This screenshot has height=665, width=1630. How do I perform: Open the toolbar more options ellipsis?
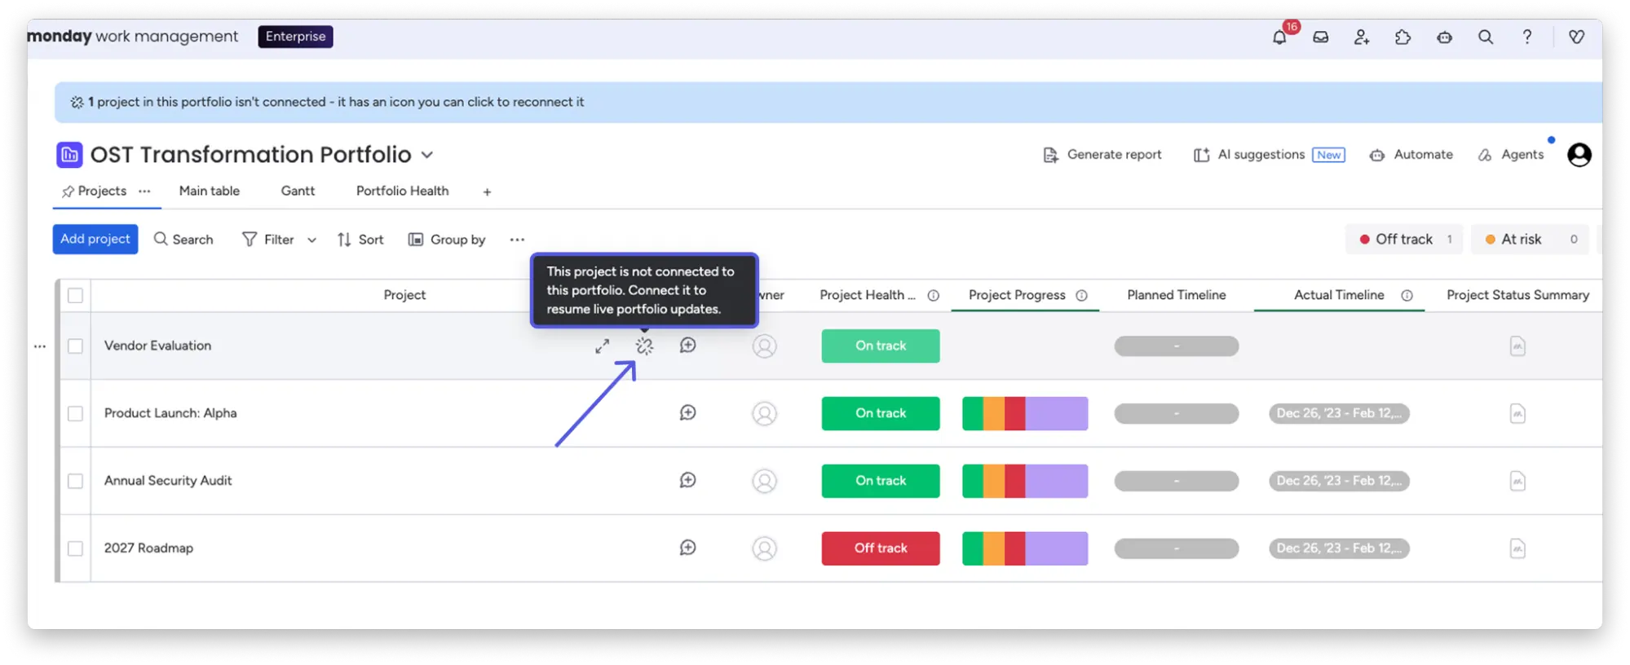click(517, 240)
